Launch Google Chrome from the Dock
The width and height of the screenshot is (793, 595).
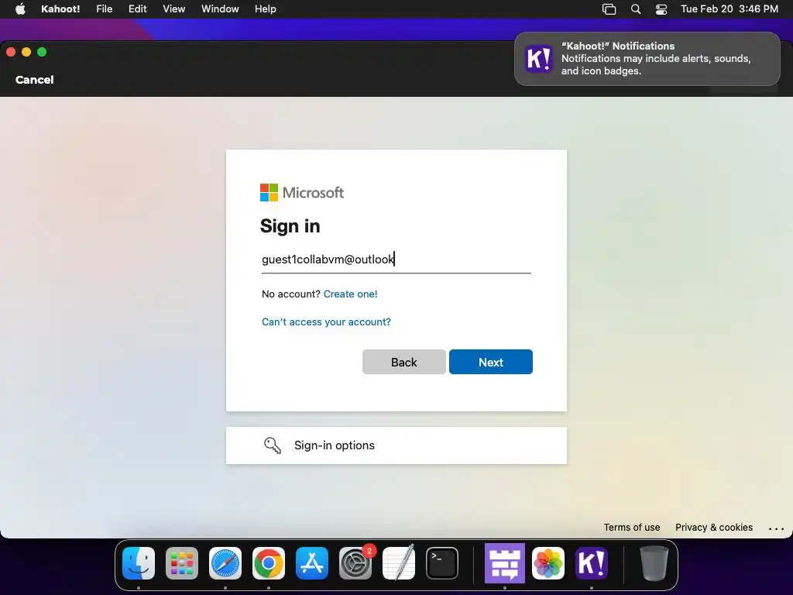pyautogui.click(x=269, y=563)
